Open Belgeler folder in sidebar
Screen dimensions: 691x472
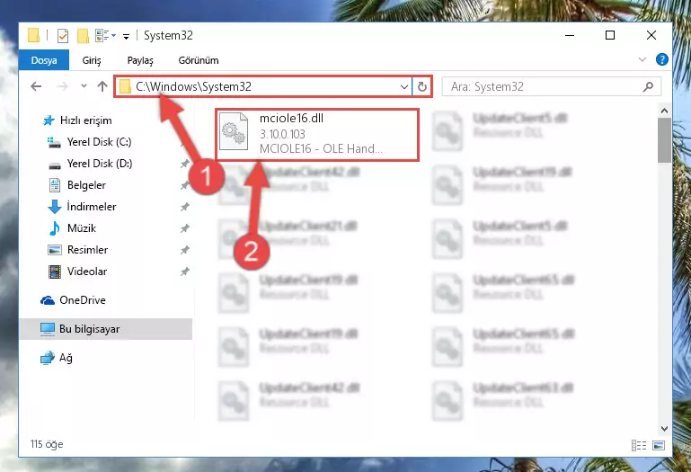(86, 185)
